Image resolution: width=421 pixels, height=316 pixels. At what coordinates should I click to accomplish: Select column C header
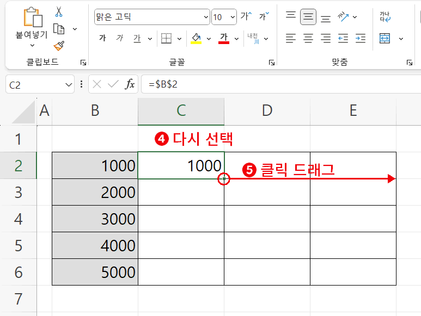181,111
